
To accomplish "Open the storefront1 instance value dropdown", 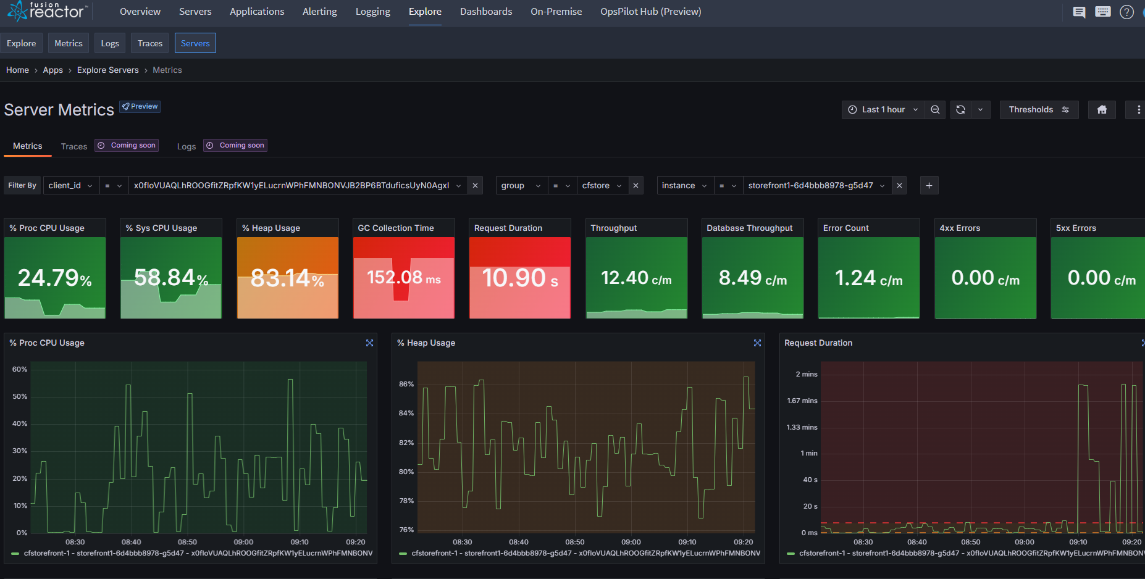I will [817, 186].
